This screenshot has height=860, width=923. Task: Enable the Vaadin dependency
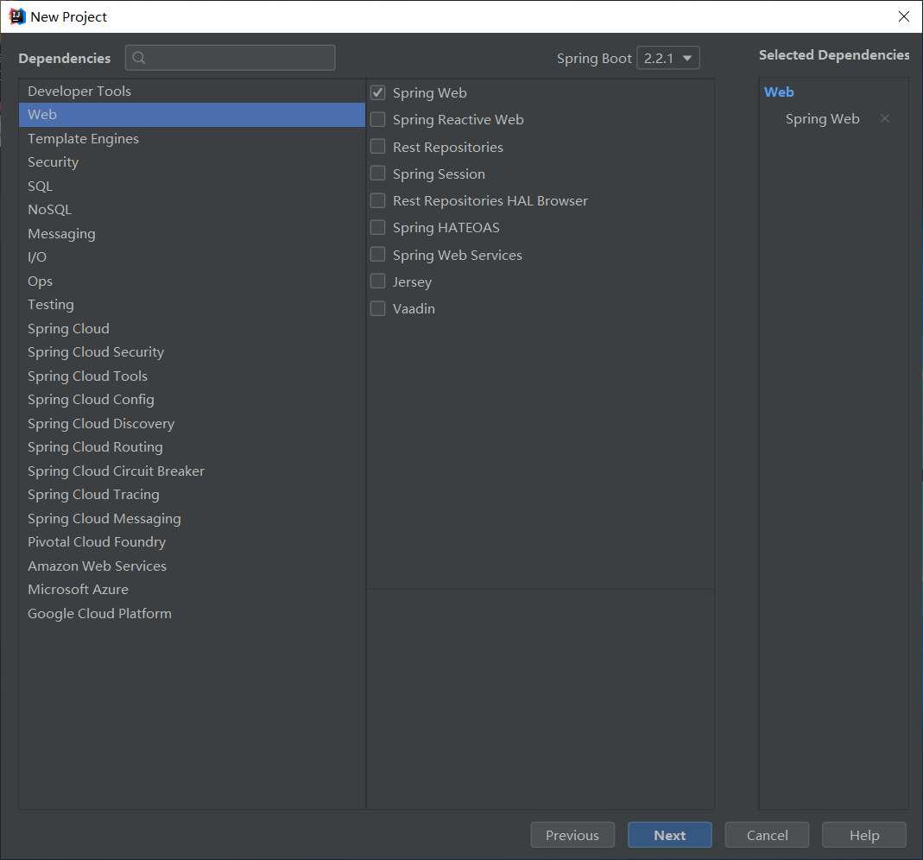tap(377, 308)
